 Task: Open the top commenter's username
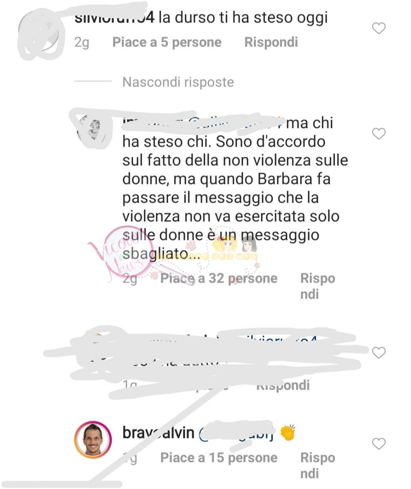[x=114, y=19]
